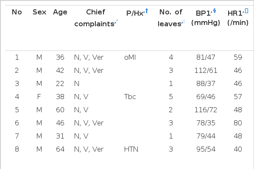This screenshot has width=254, height=169.
Task: Select the complaint cell containing only N
Action: coord(77,84)
